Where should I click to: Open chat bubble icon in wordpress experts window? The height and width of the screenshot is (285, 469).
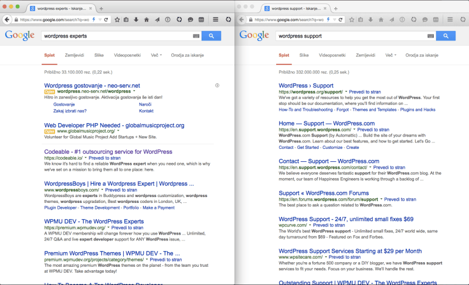190,20
